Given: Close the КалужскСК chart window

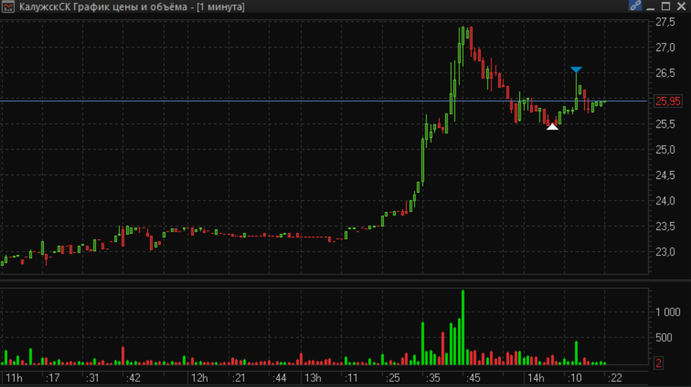Looking at the screenshot, I should (681, 6).
